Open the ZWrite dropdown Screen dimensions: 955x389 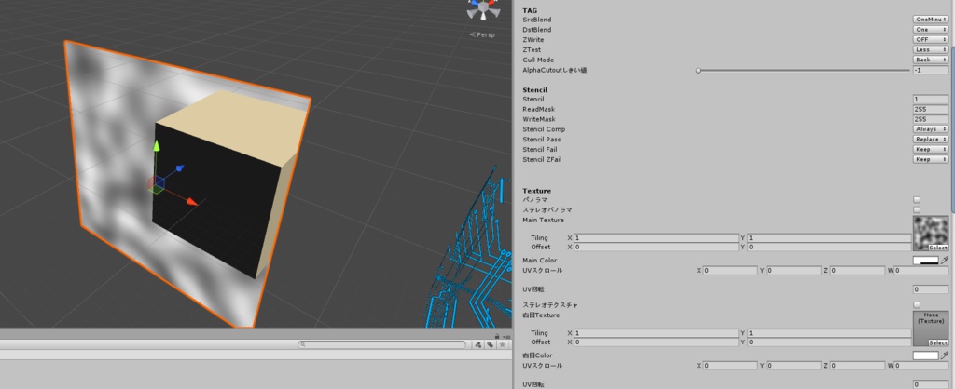tap(931, 39)
